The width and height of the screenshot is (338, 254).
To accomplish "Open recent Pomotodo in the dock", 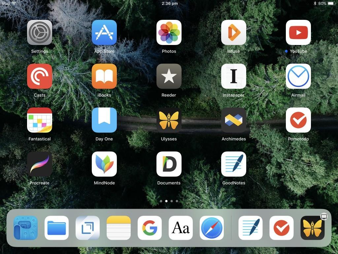I will (282, 228).
